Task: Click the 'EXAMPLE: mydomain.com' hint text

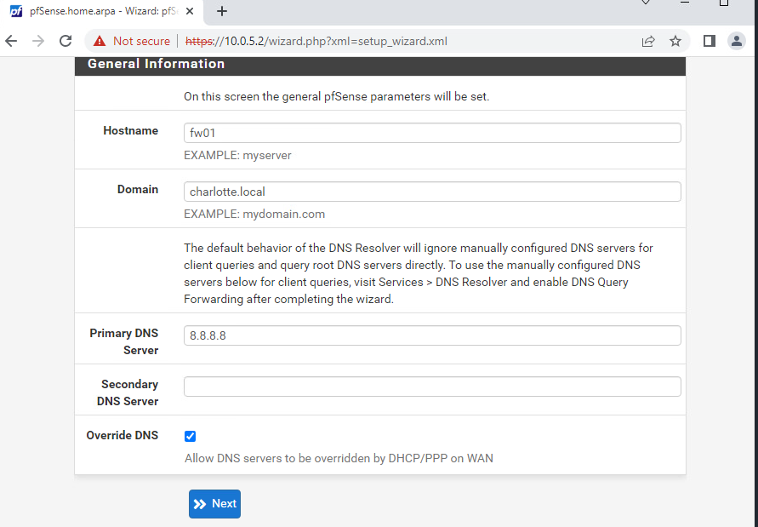Action: point(254,214)
